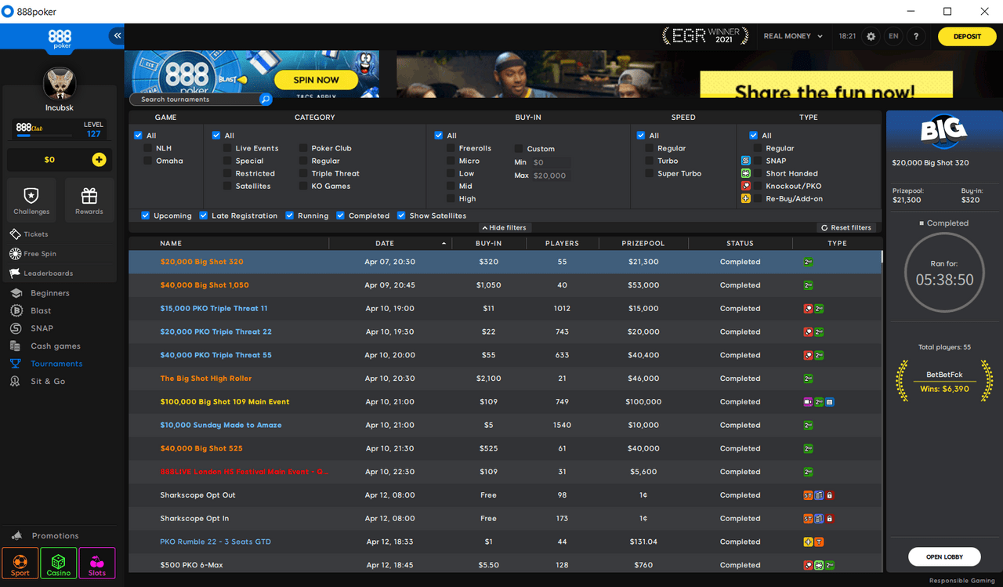Open REAL MONEY mode dropdown
1003x587 pixels.
(x=793, y=36)
